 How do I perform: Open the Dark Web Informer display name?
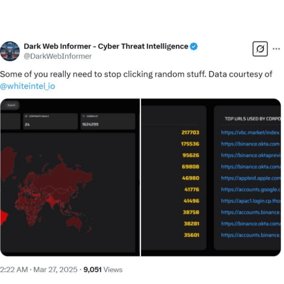[106, 46]
